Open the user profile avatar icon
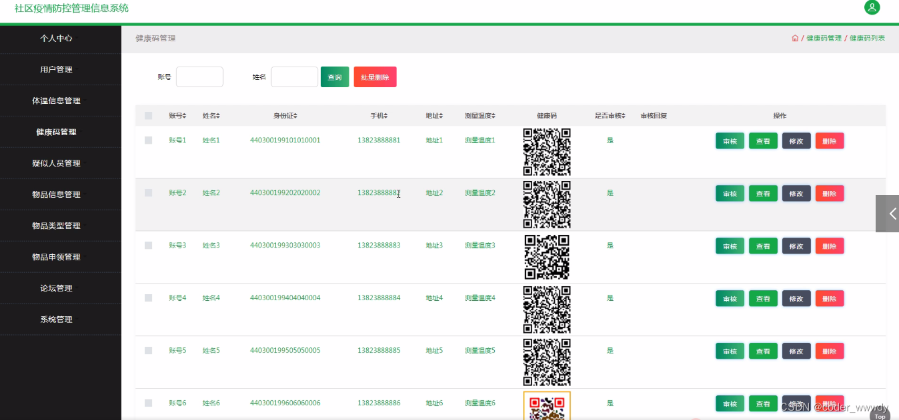The width and height of the screenshot is (899, 420). point(872,7)
